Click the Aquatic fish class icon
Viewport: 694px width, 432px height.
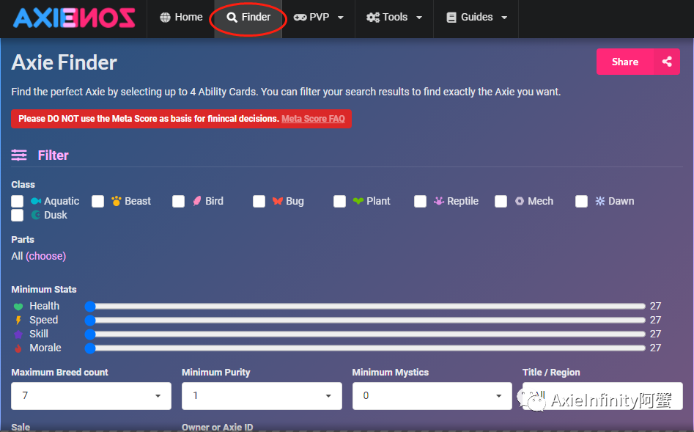(36, 201)
